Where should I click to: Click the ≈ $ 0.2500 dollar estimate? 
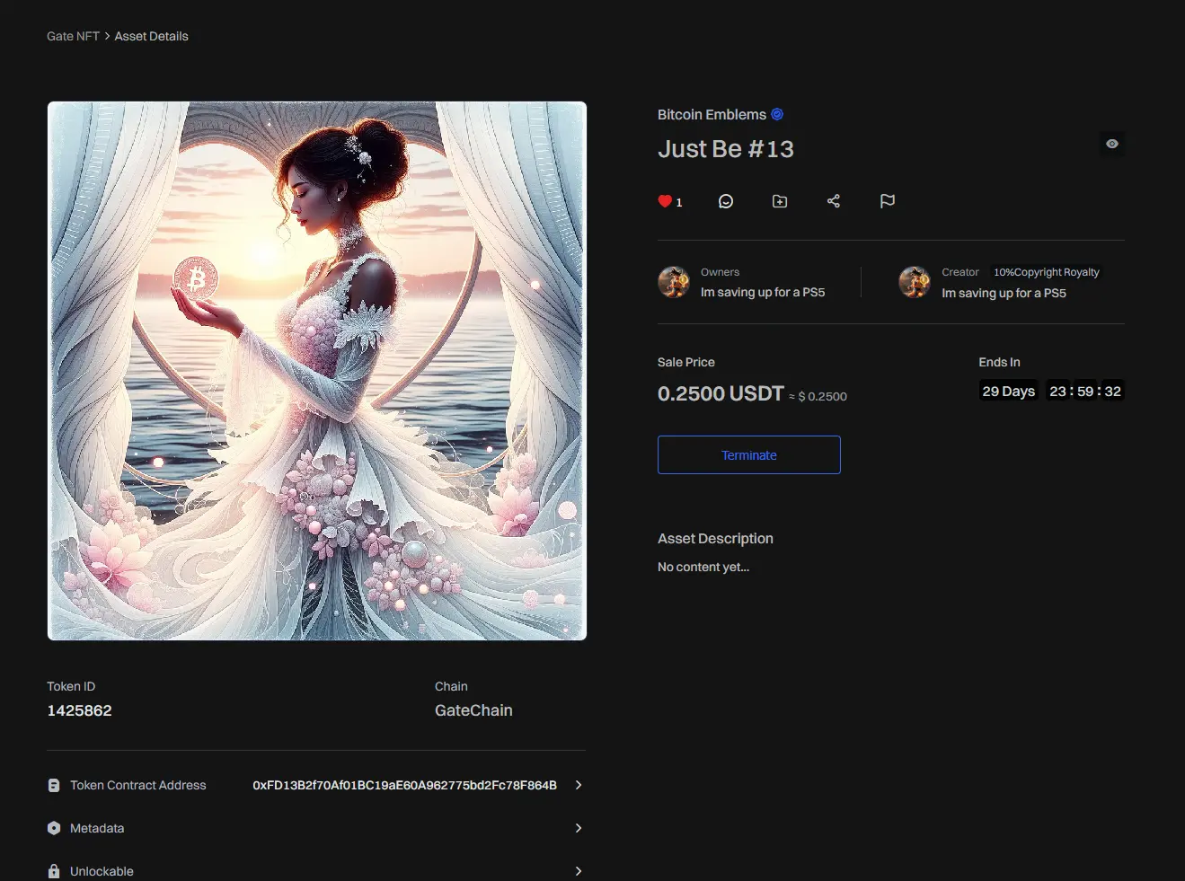818,396
